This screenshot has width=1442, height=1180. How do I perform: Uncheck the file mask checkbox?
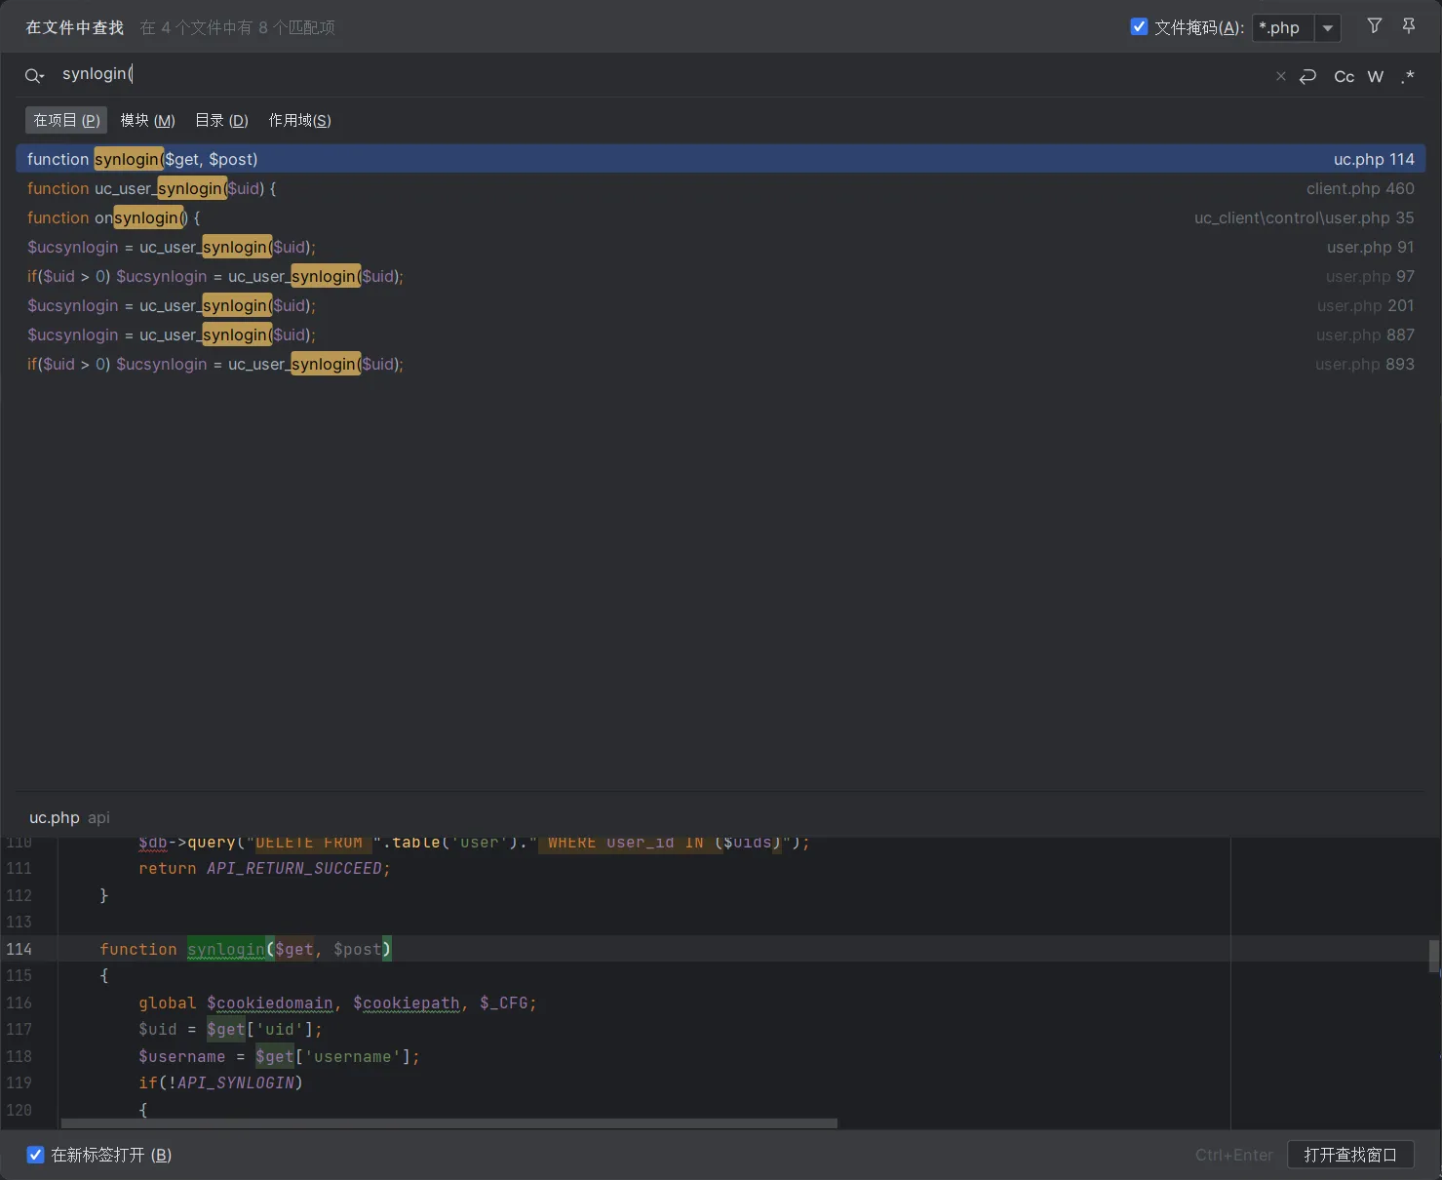(1139, 26)
